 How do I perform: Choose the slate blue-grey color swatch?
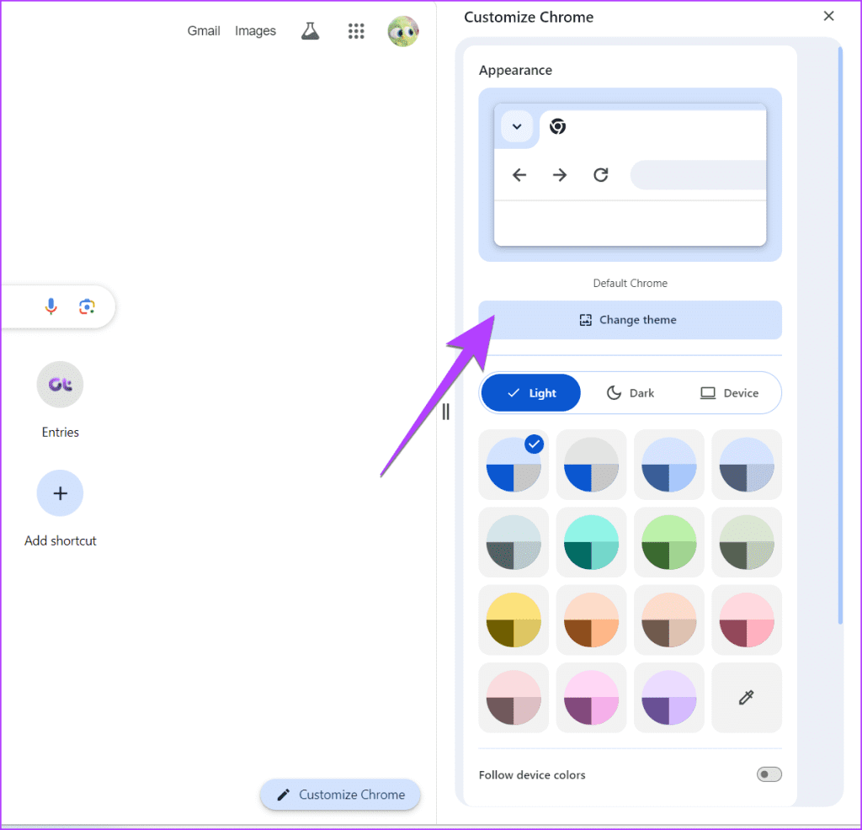(x=746, y=465)
